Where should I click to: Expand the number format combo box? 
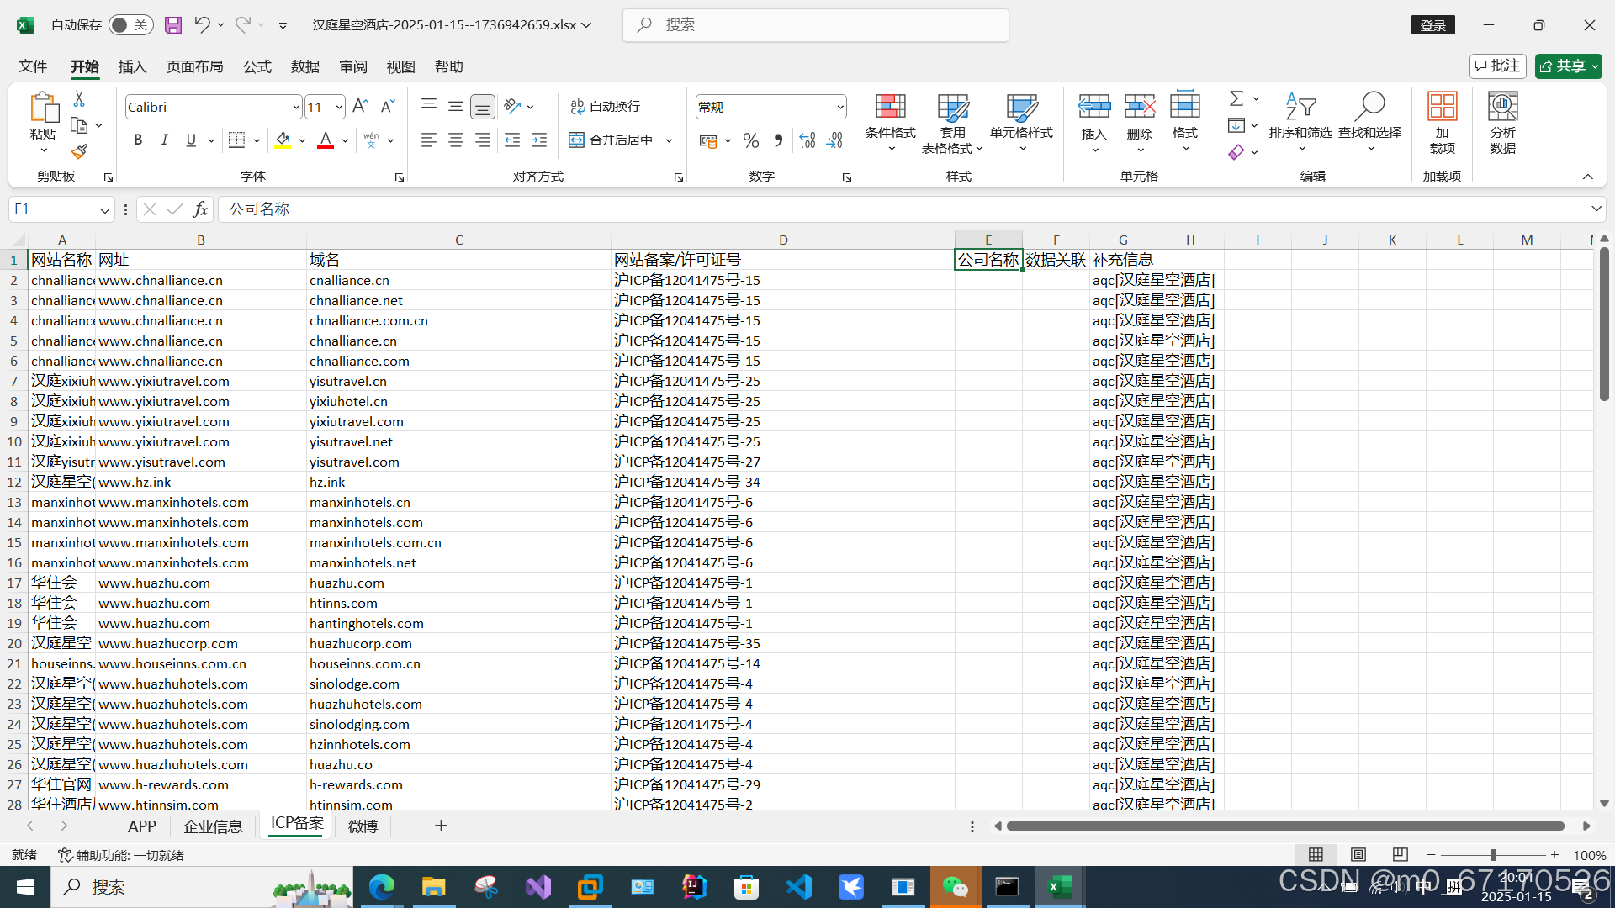(839, 108)
